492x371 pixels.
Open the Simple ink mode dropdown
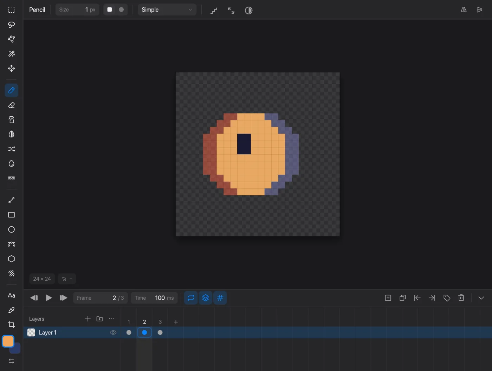[167, 10]
